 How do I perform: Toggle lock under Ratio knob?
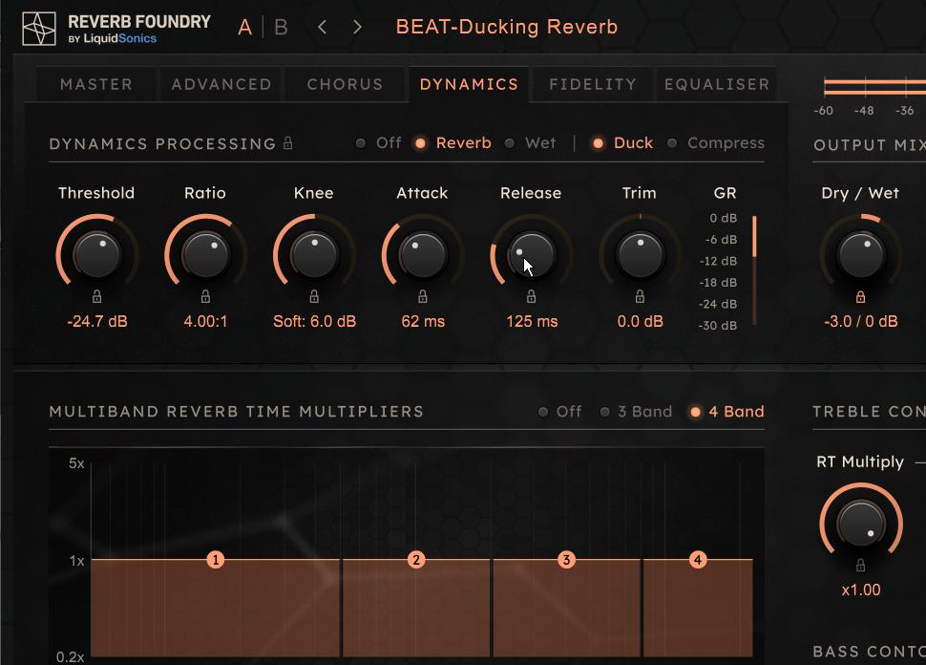point(205,296)
